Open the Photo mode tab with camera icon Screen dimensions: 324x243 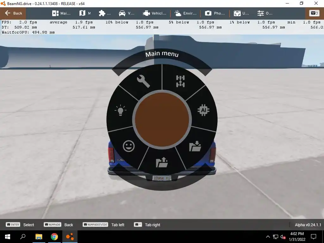(215, 13)
